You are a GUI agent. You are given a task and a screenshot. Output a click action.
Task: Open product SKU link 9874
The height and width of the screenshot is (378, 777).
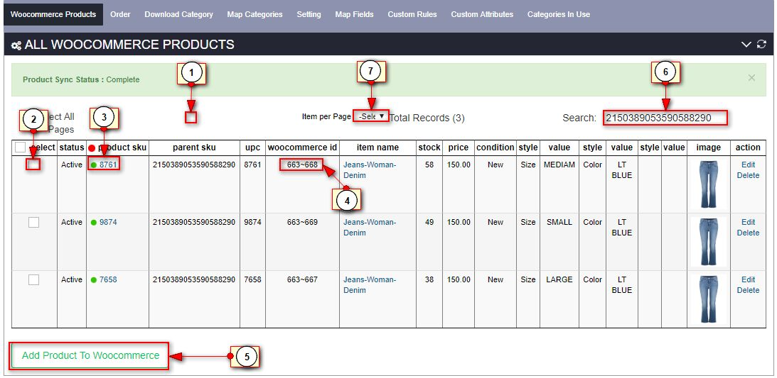(108, 223)
